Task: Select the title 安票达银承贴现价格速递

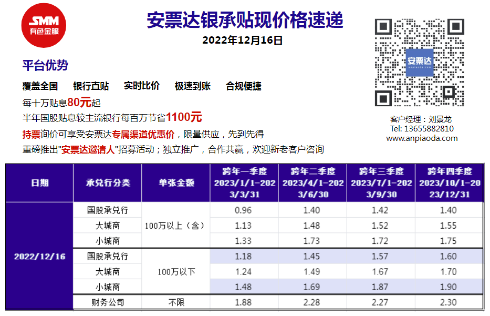Action: tap(245, 21)
